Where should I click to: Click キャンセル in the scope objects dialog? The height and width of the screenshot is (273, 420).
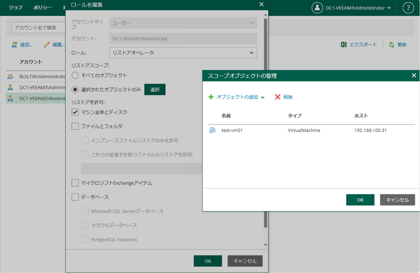point(397,200)
